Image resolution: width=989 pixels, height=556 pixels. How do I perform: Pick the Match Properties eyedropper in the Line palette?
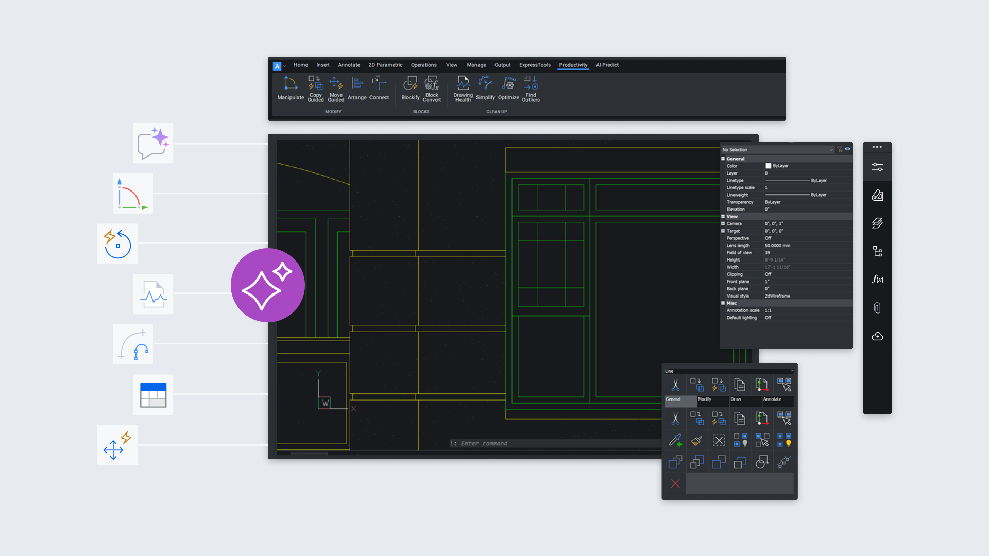tap(675, 440)
